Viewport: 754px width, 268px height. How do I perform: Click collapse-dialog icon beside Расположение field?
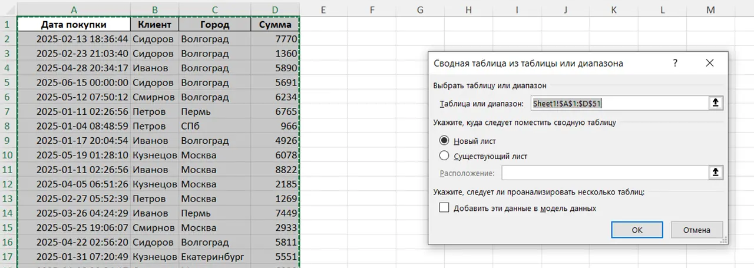click(716, 172)
